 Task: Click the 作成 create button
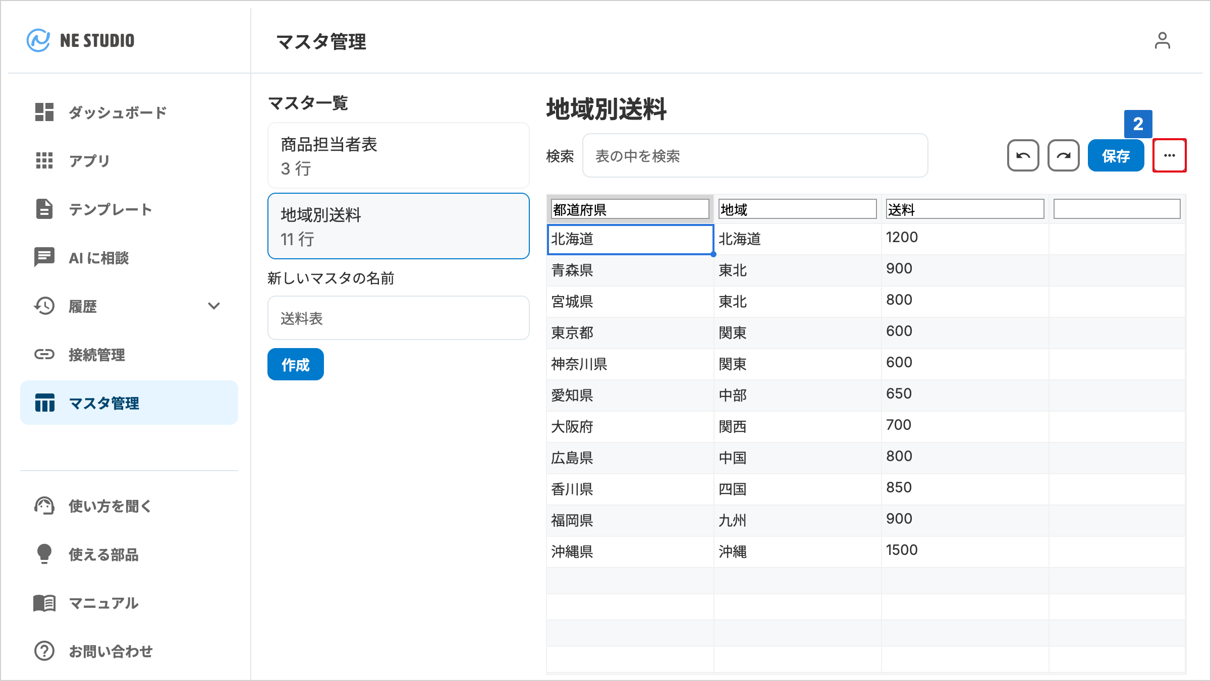click(x=295, y=364)
